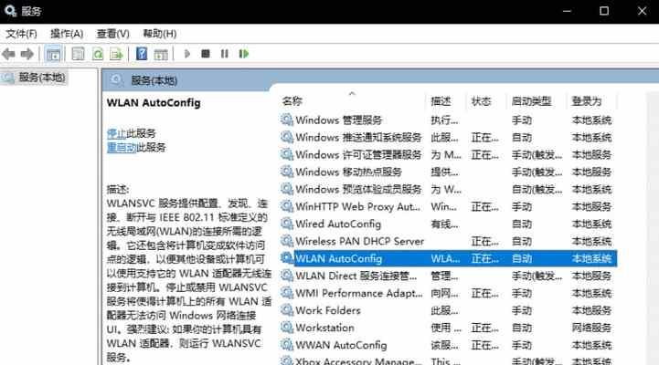
Task: Stop service with the square stop icon
Action: click(206, 54)
